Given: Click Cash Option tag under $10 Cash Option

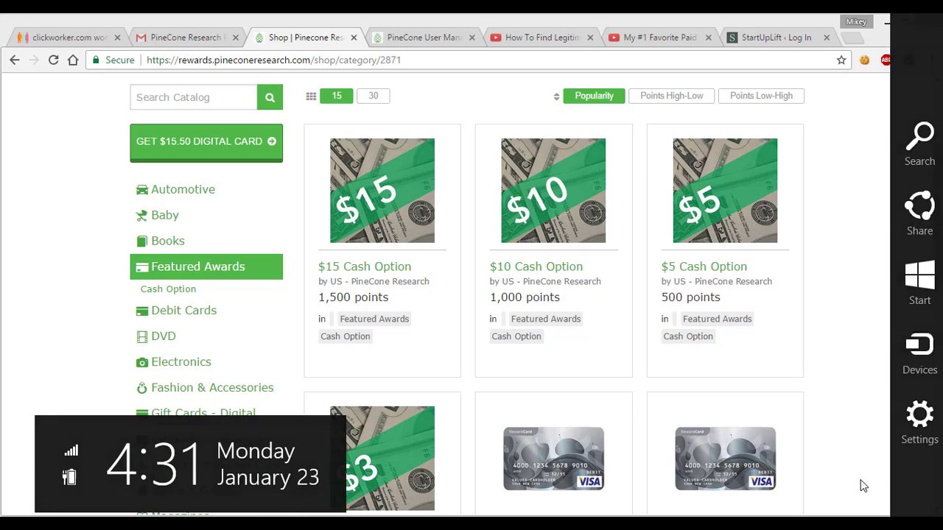Looking at the screenshot, I should pyautogui.click(x=516, y=336).
